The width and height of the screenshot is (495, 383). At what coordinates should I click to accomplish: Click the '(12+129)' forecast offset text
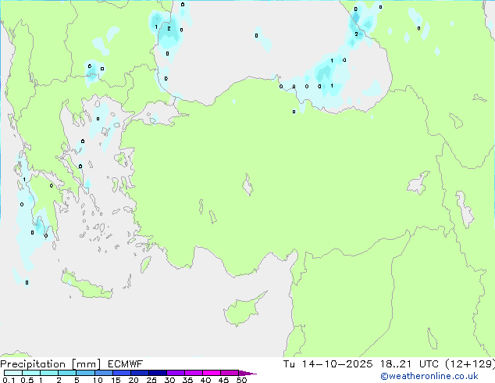click(470, 364)
